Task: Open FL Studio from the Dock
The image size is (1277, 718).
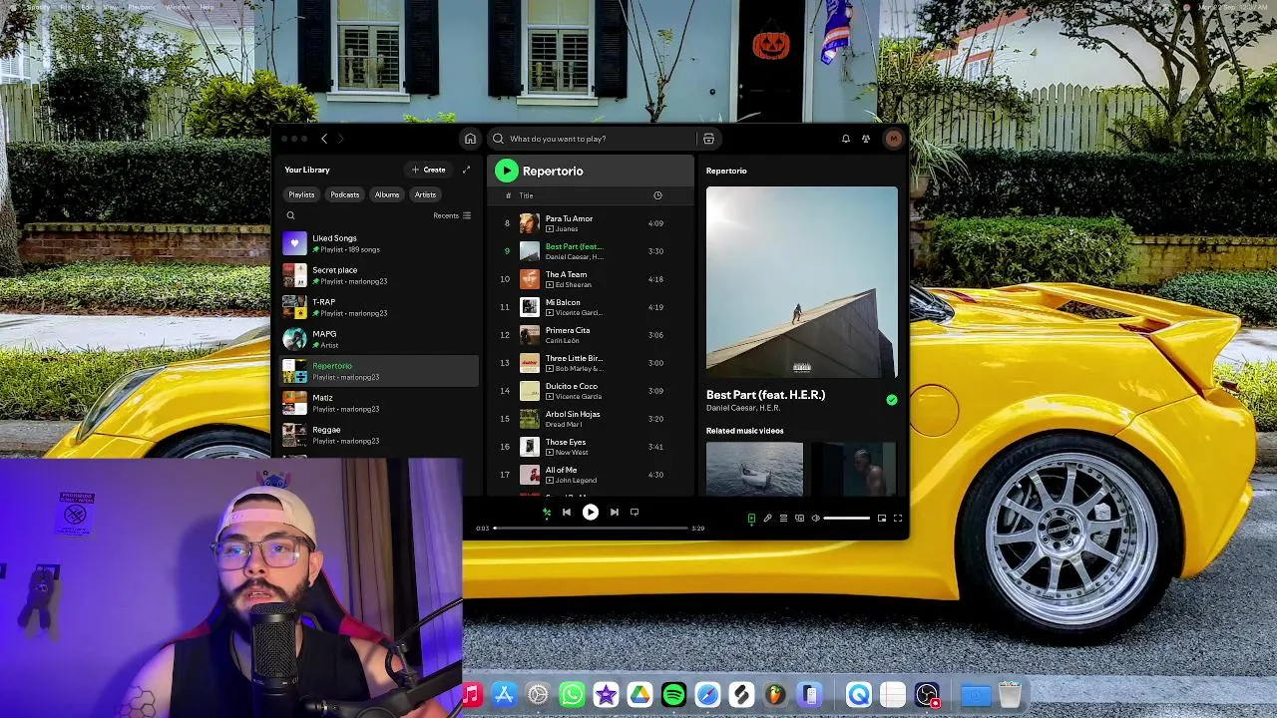Action: 775,694
